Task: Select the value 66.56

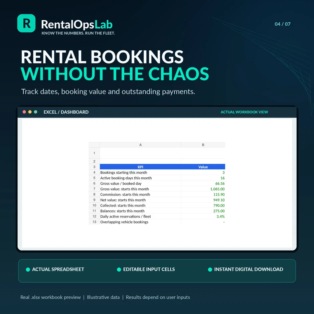Action: point(203,183)
